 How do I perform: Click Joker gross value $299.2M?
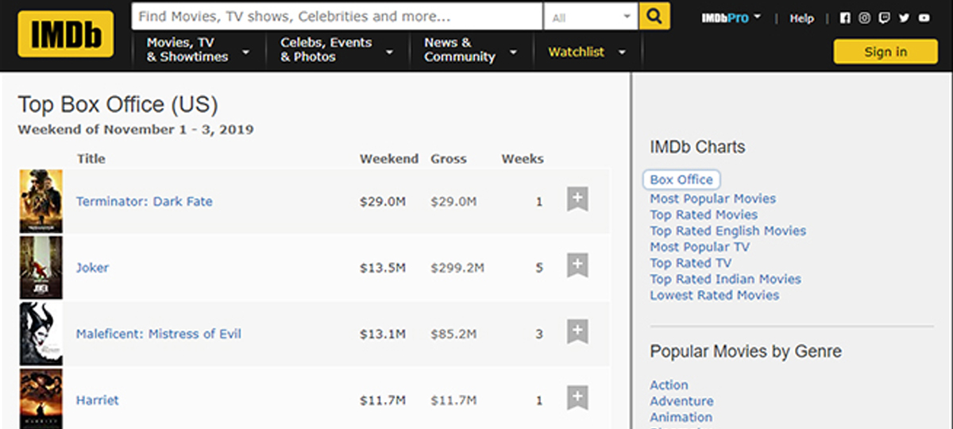pyautogui.click(x=457, y=268)
